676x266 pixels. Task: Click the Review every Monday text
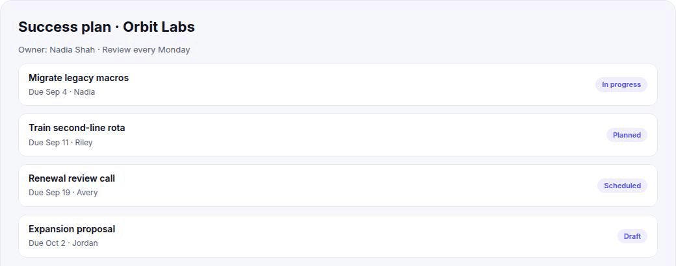coord(146,49)
